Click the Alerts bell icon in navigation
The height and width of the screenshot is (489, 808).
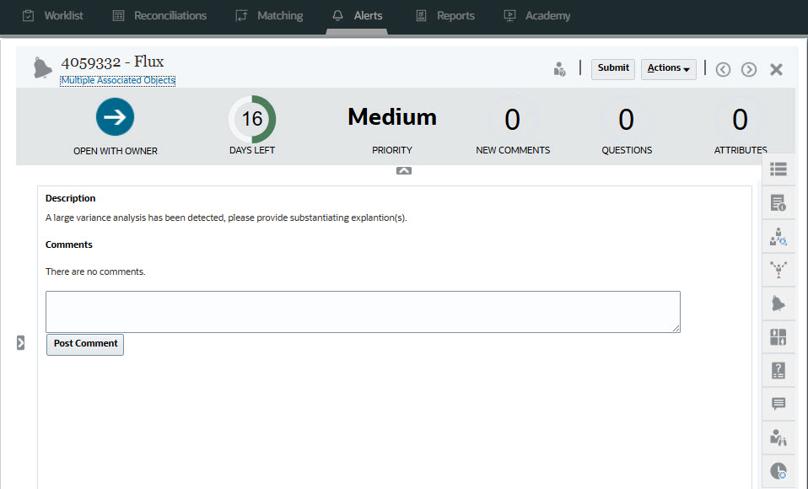(x=337, y=16)
